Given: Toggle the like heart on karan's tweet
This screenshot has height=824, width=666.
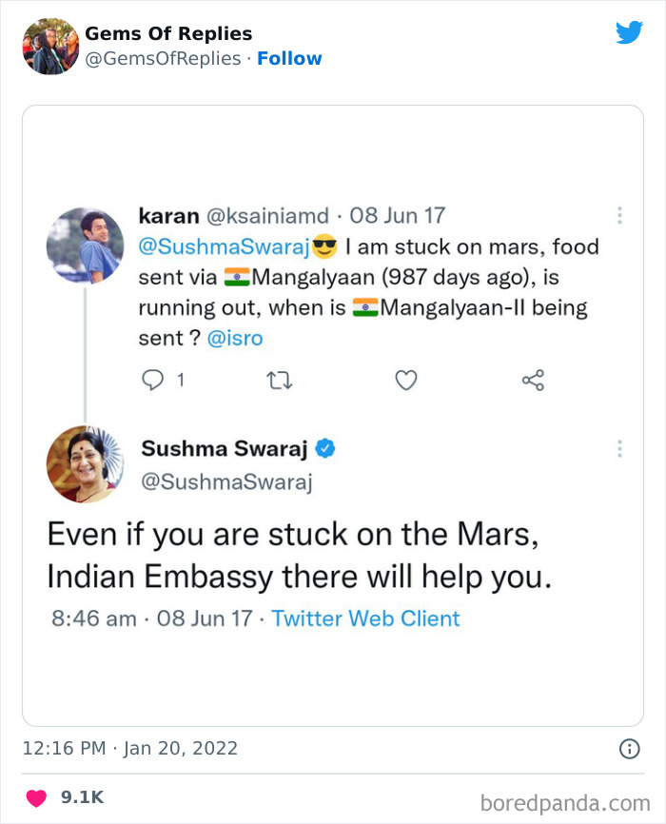Looking at the screenshot, I should (405, 380).
